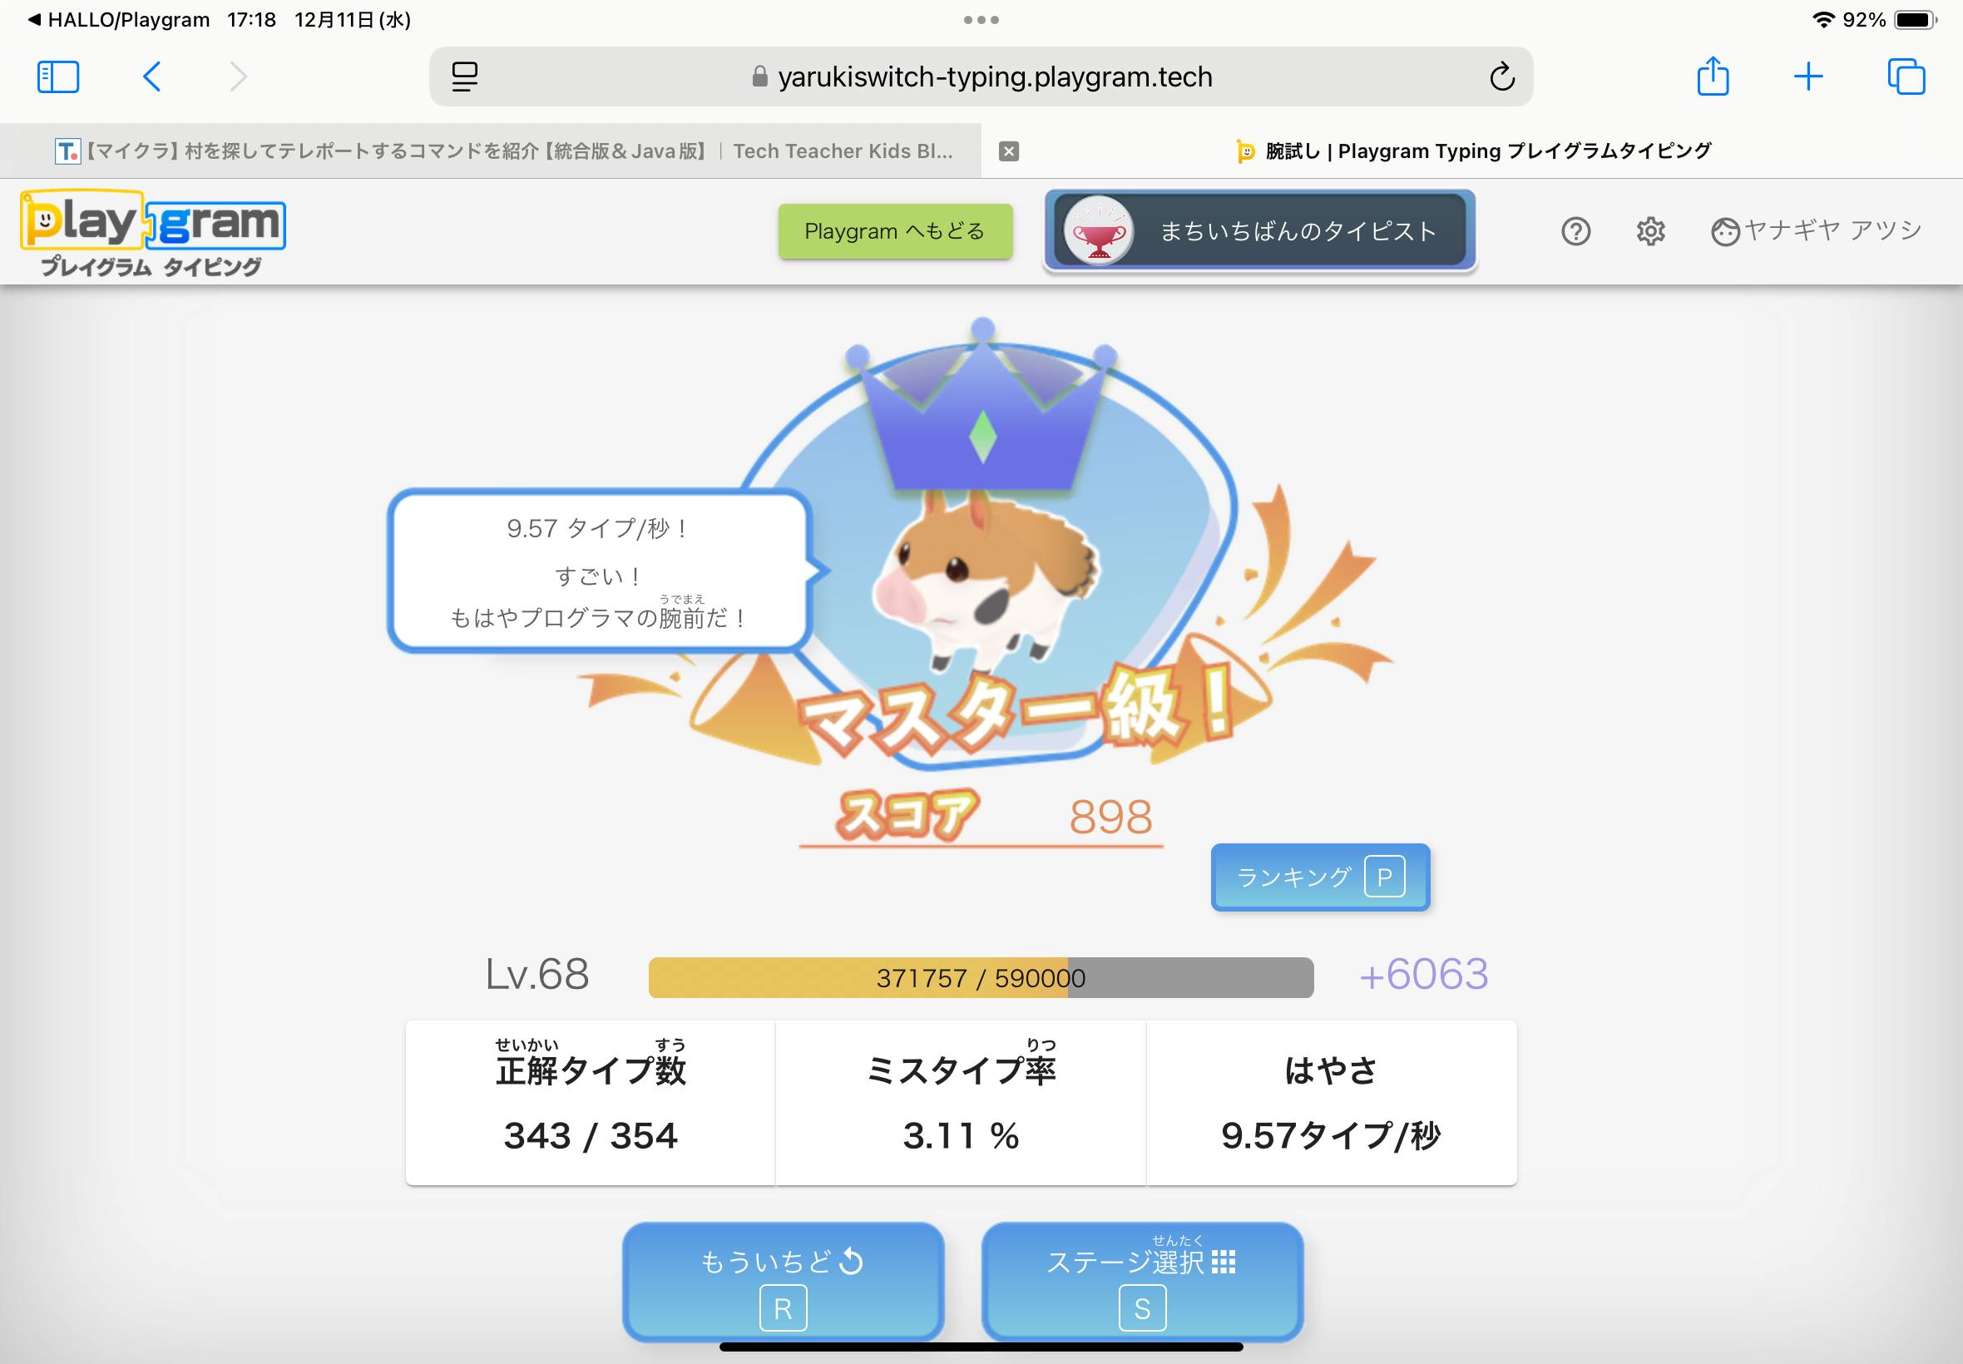
Task: Open new tab with plus icon
Action: [1807, 77]
